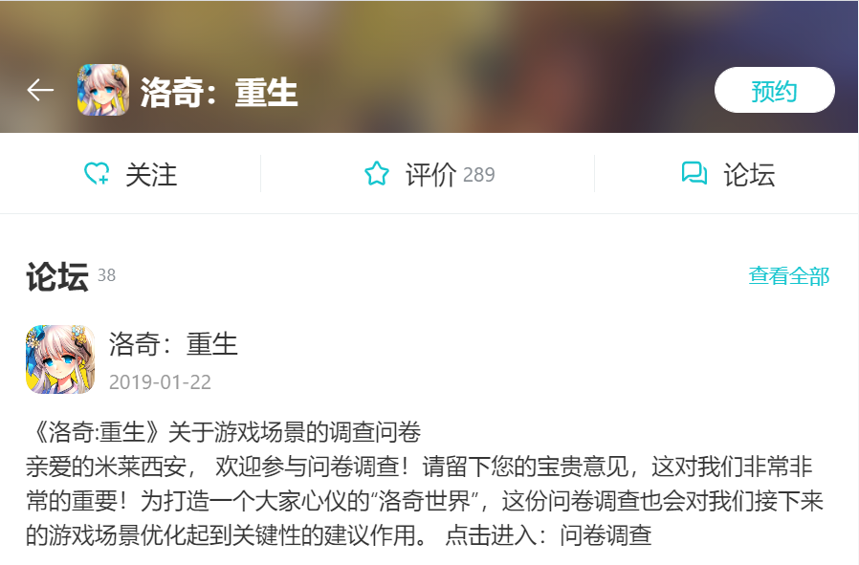Click the forum count 38
Viewport: 859px width, 565px height.
click(x=107, y=274)
